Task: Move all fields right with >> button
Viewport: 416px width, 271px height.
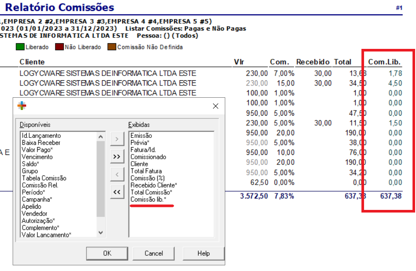Action: tap(117, 157)
